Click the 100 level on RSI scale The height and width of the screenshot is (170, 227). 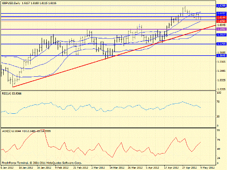click(x=219, y=93)
